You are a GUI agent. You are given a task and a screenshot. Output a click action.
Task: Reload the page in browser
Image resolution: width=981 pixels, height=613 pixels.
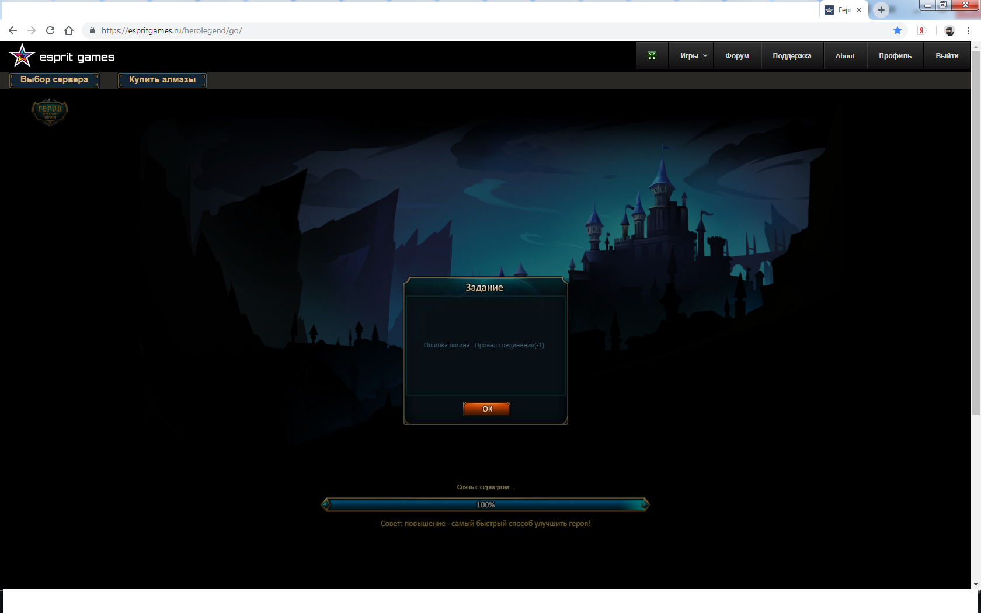(50, 30)
